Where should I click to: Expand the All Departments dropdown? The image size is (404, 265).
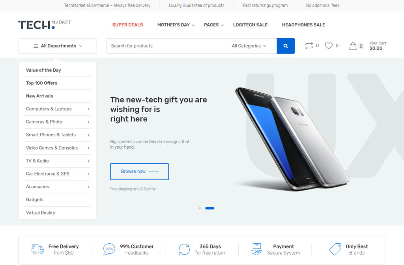58,46
